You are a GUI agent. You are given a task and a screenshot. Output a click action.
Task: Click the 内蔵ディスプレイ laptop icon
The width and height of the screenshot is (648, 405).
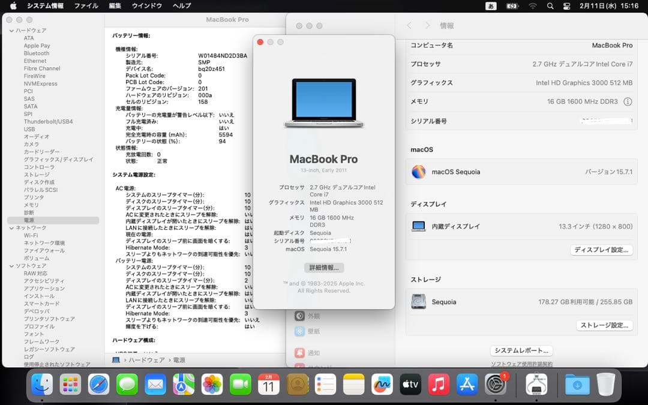tap(418, 226)
